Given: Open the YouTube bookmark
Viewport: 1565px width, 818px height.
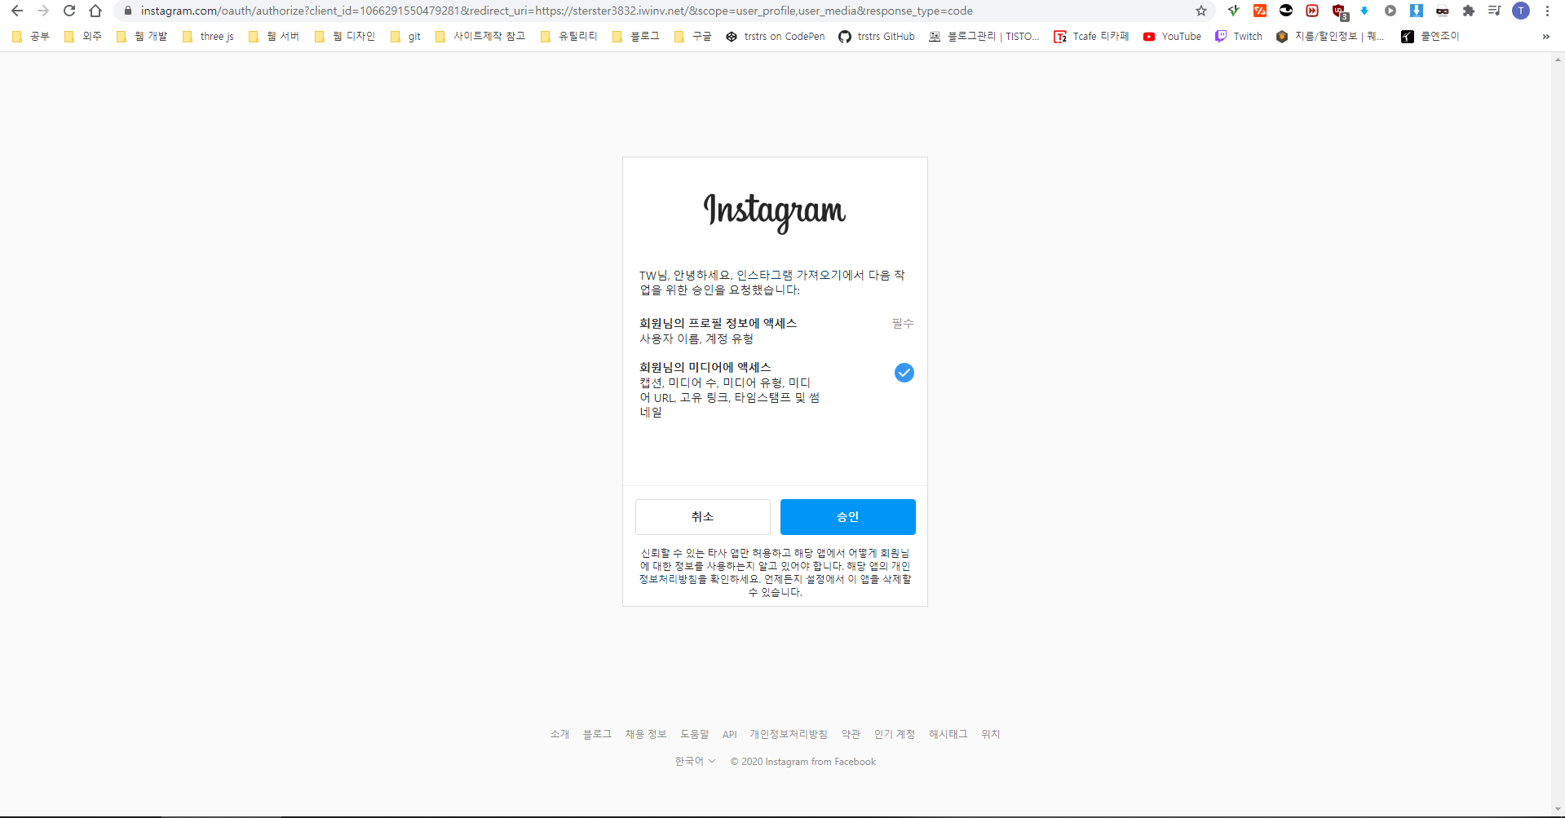Looking at the screenshot, I should 1172,36.
